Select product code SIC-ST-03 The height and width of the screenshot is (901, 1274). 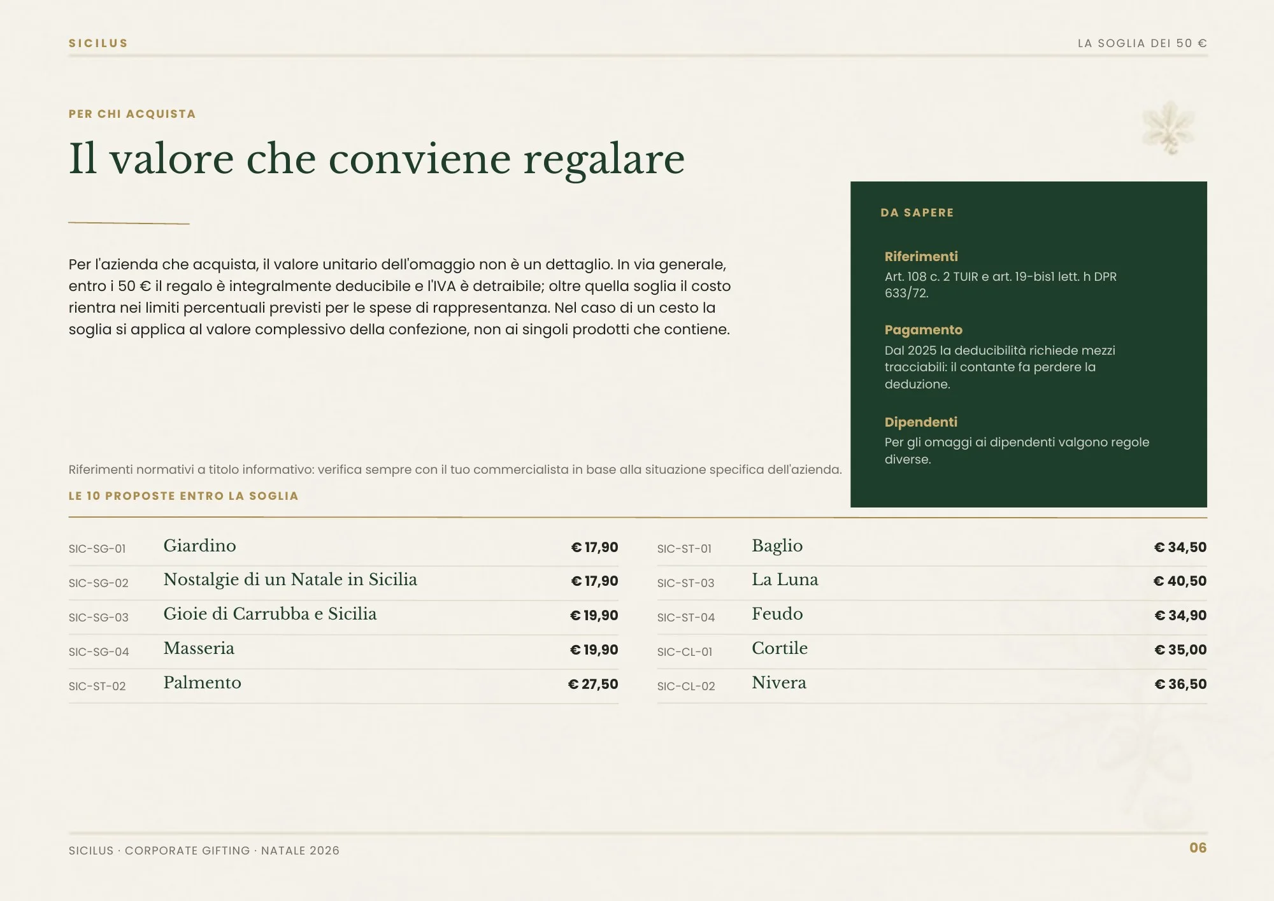point(686,583)
